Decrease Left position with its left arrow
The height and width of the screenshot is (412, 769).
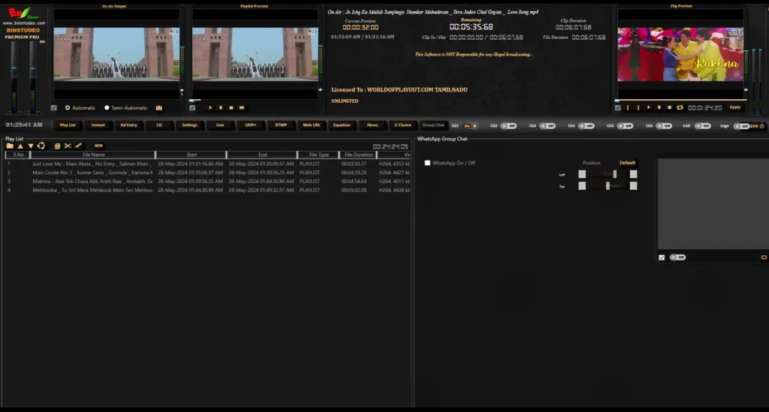point(582,174)
